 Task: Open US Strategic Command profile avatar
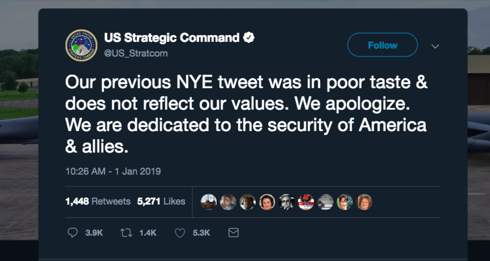(x=81, y=45)
